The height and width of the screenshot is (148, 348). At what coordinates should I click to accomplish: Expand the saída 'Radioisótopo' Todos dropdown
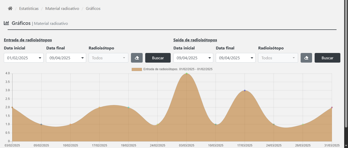278,58
